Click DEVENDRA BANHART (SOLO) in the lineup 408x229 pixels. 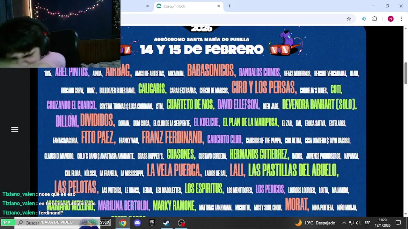(319, 104)
